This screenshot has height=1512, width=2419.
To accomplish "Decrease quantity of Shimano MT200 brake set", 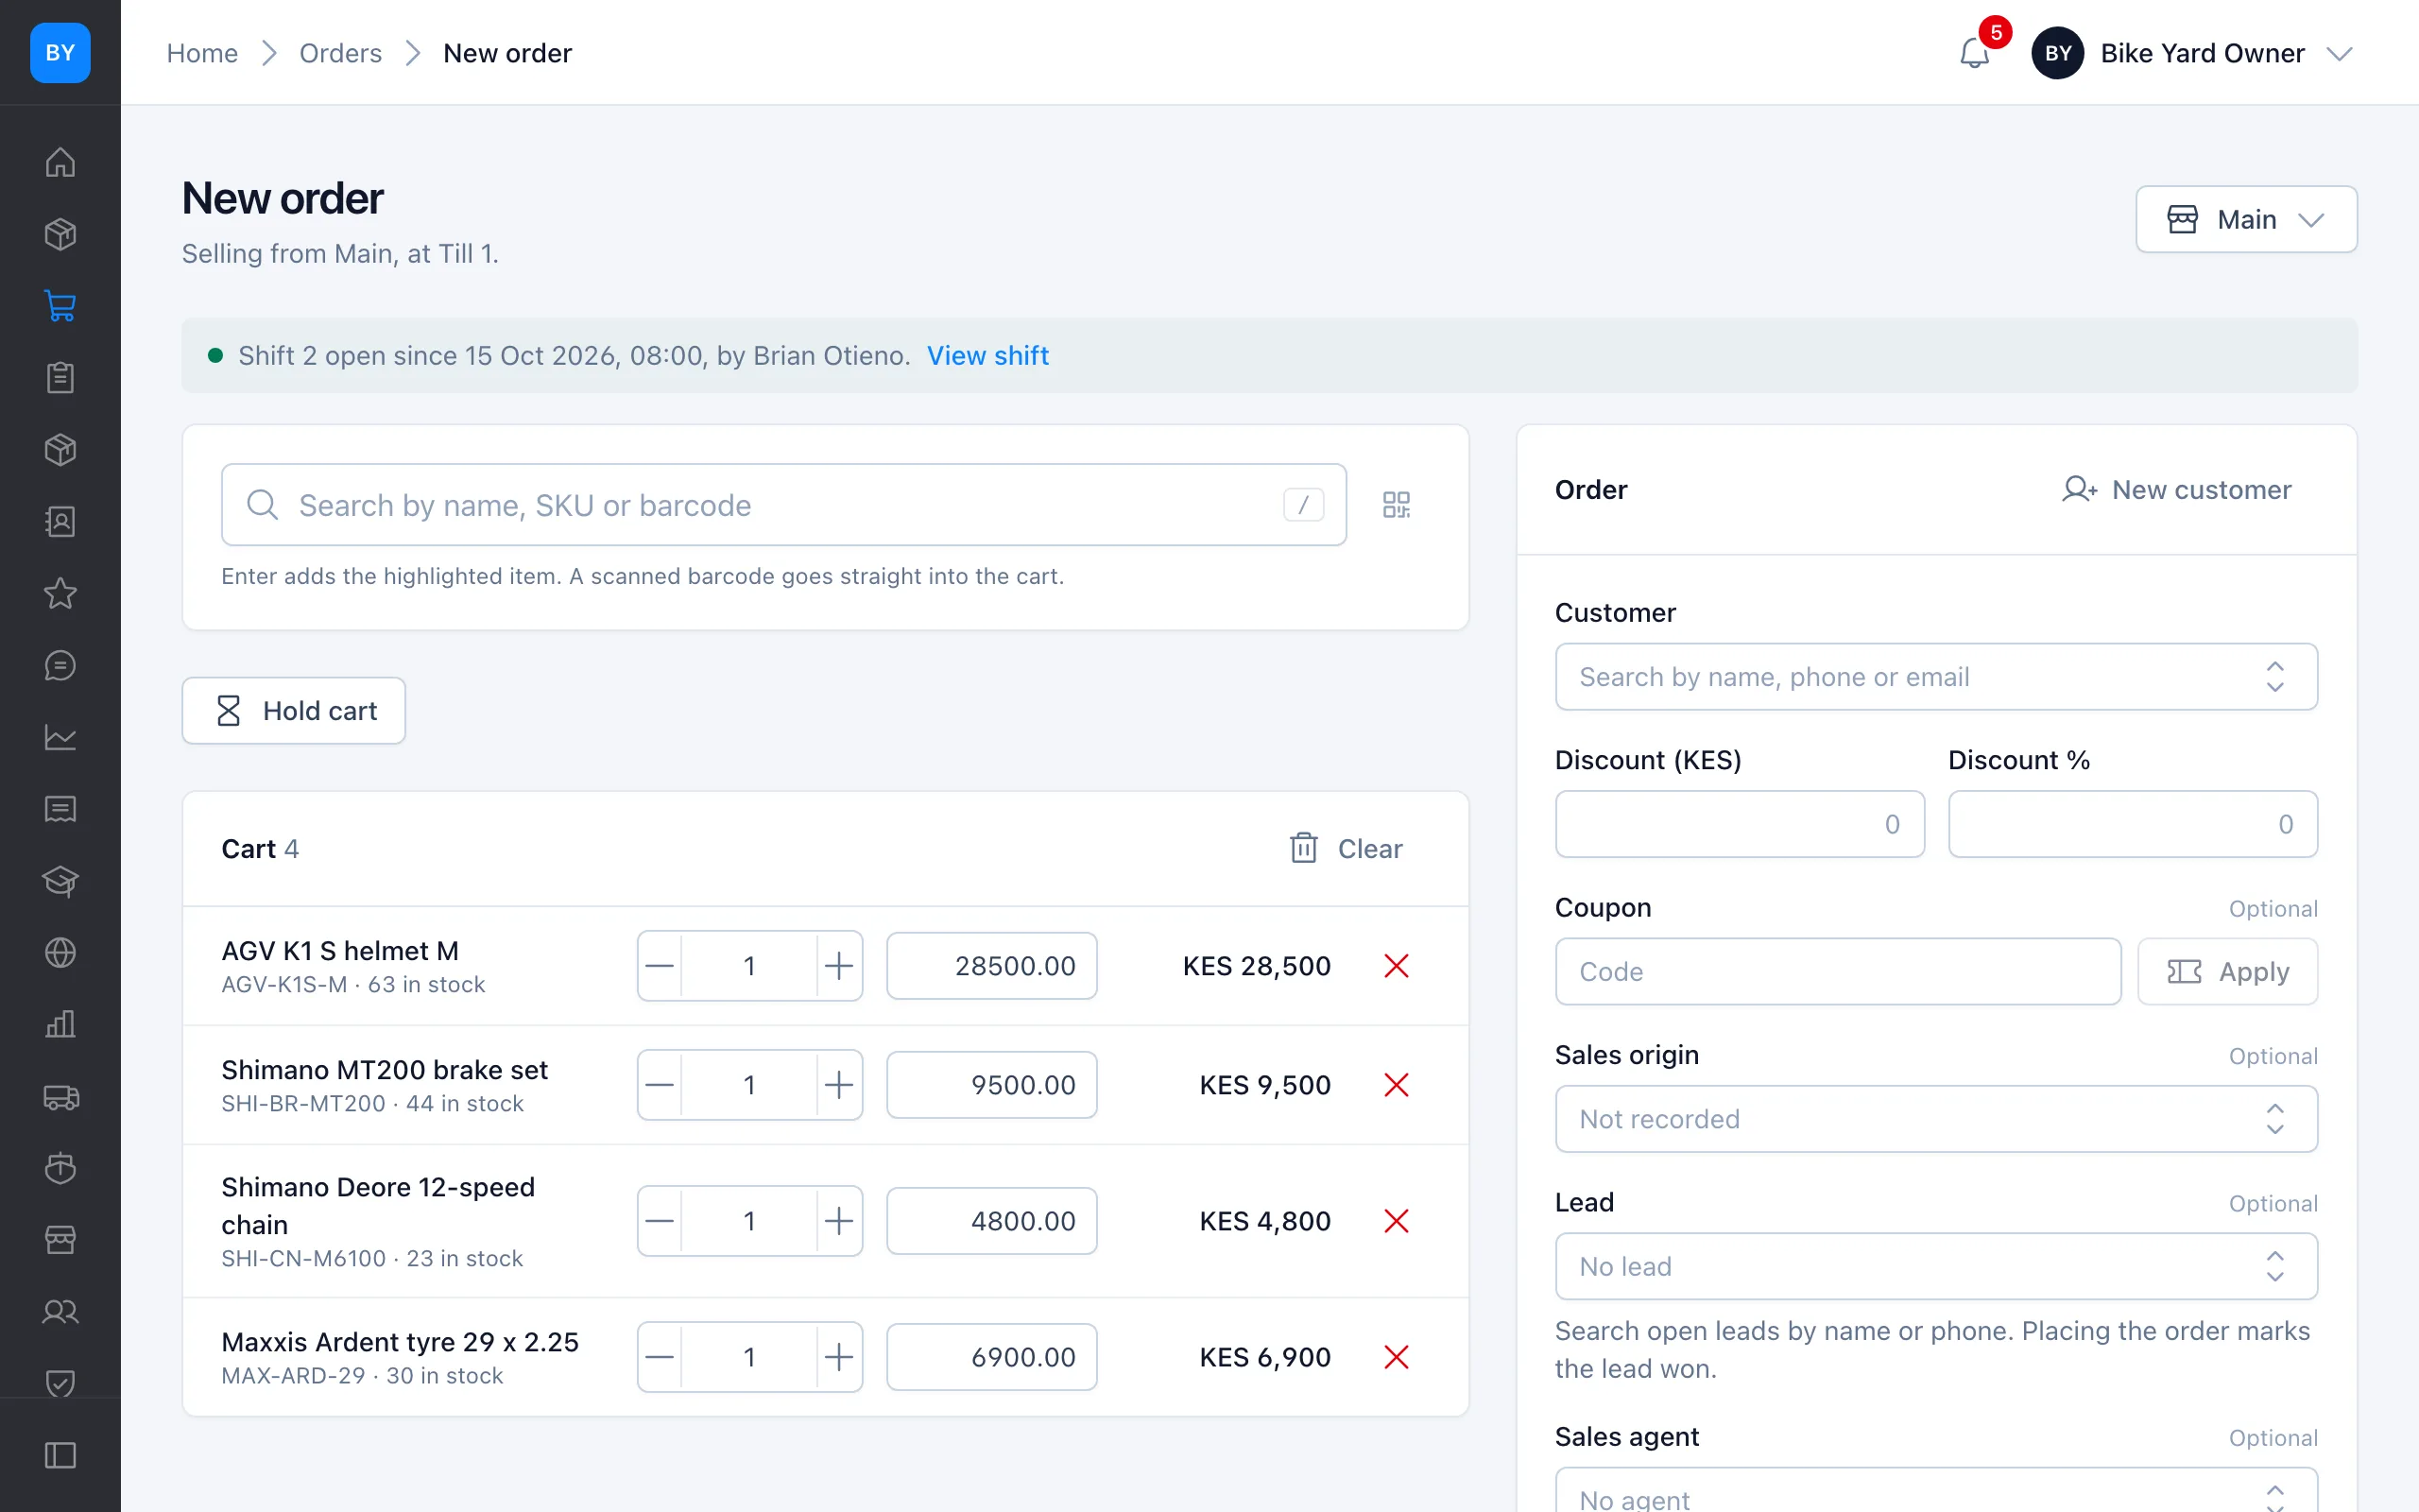I will [660, 1085].
